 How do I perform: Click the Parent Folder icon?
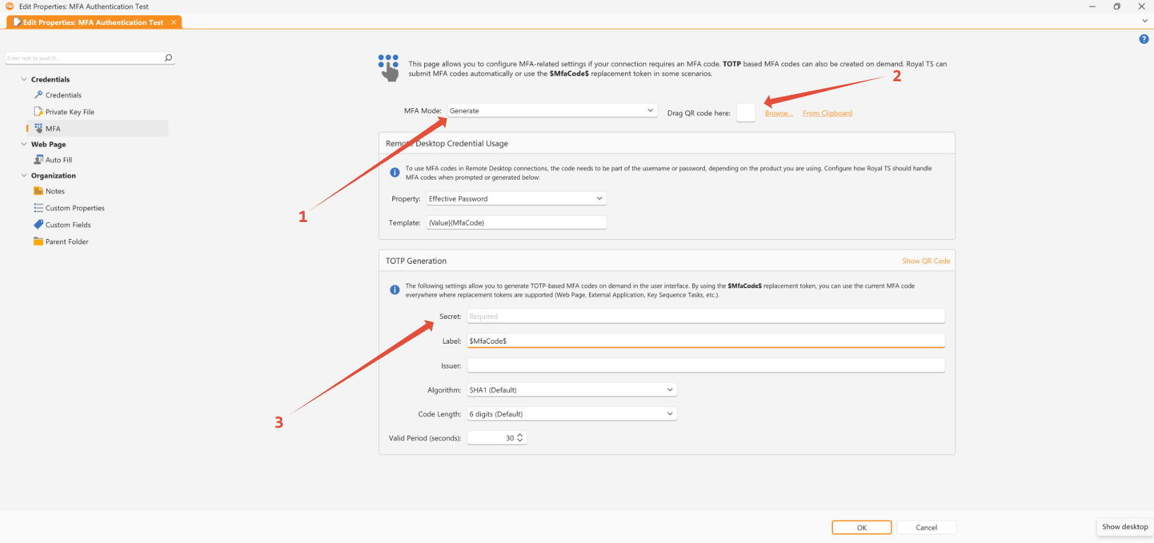(x=39, y=241)
